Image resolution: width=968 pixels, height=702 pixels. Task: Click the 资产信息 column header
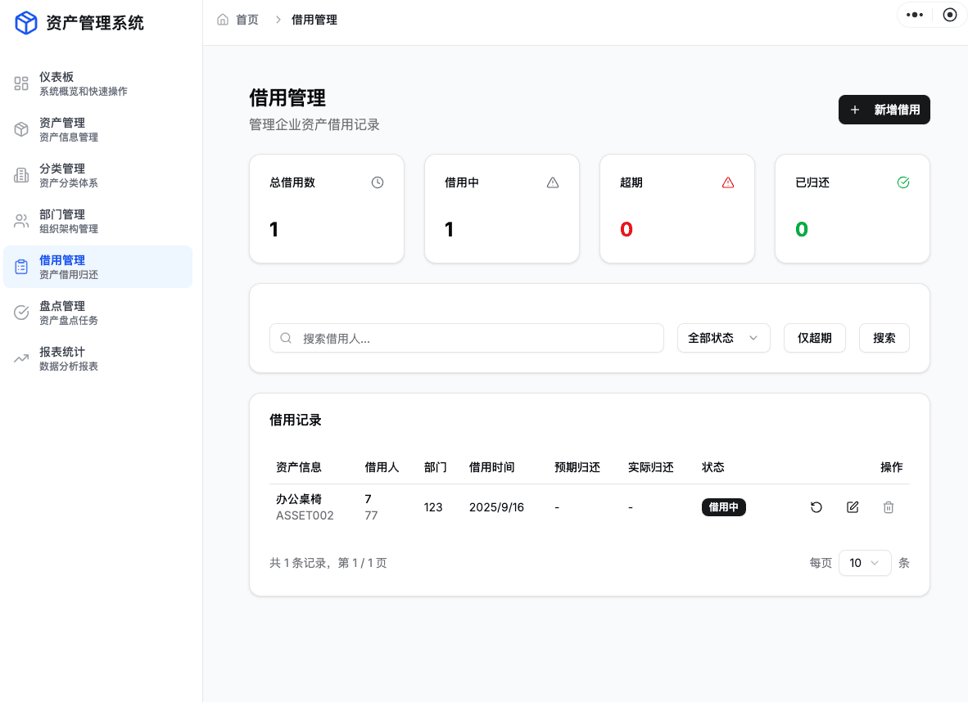pyautogui.click(x=299, y=467)
